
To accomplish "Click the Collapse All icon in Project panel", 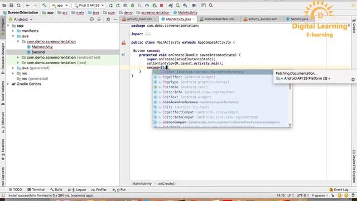I will pos(99,20).
